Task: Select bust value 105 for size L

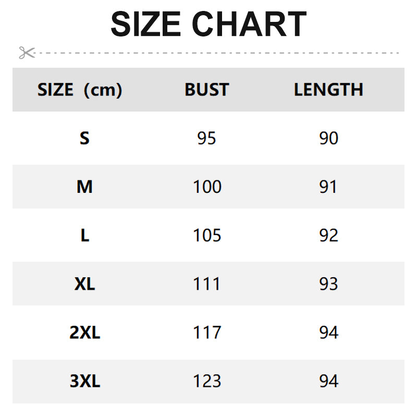Action: [x=207, y=235]
